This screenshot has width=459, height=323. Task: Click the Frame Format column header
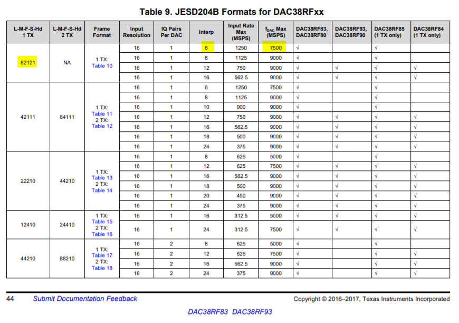pyautogui.click(x=102, y=32)
